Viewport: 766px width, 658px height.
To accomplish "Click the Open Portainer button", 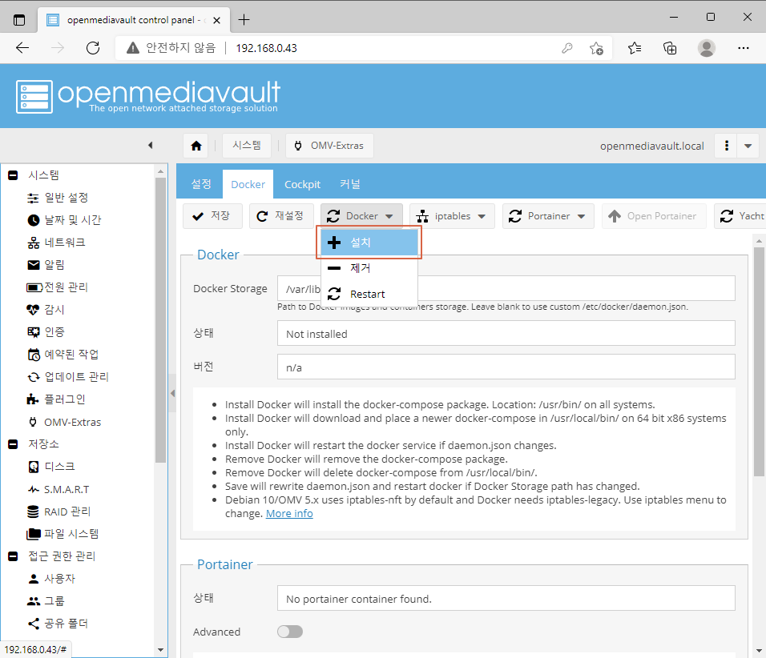I will [654, 216].
